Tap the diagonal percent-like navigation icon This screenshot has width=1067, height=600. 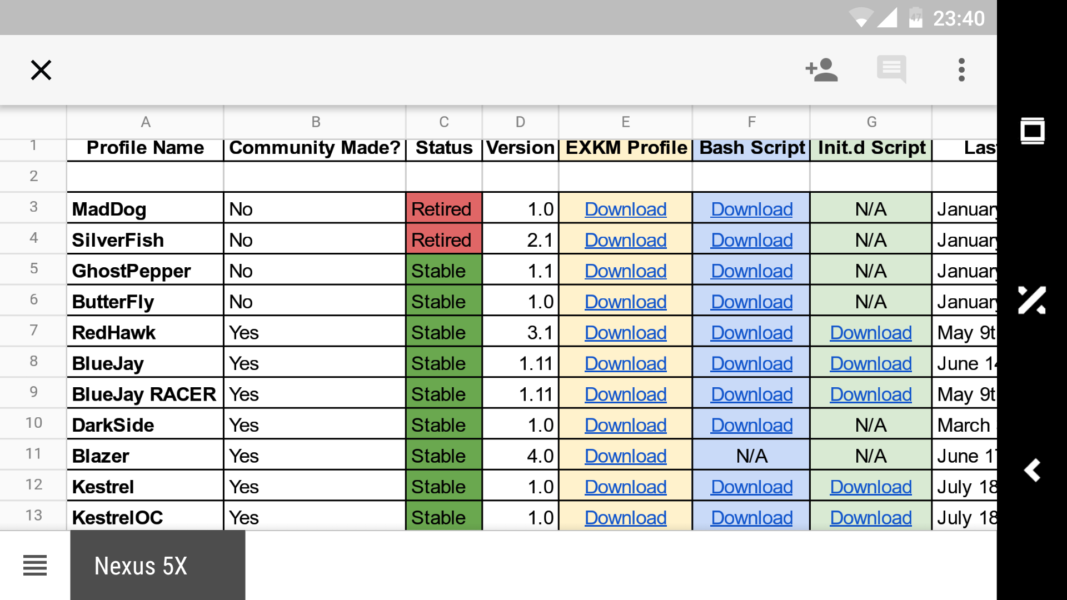tap(1032, 301)
